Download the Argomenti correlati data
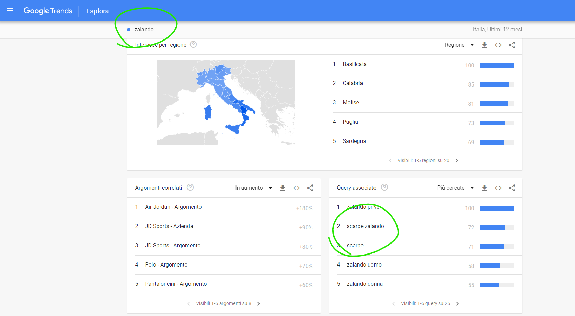 (283, 188)
